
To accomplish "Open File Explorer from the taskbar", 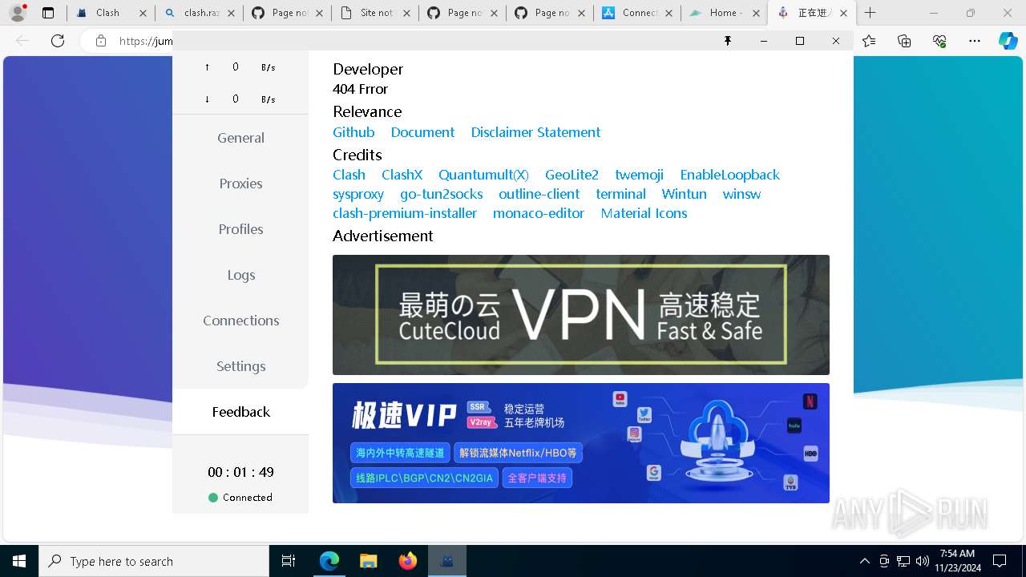I will point(368,561).
